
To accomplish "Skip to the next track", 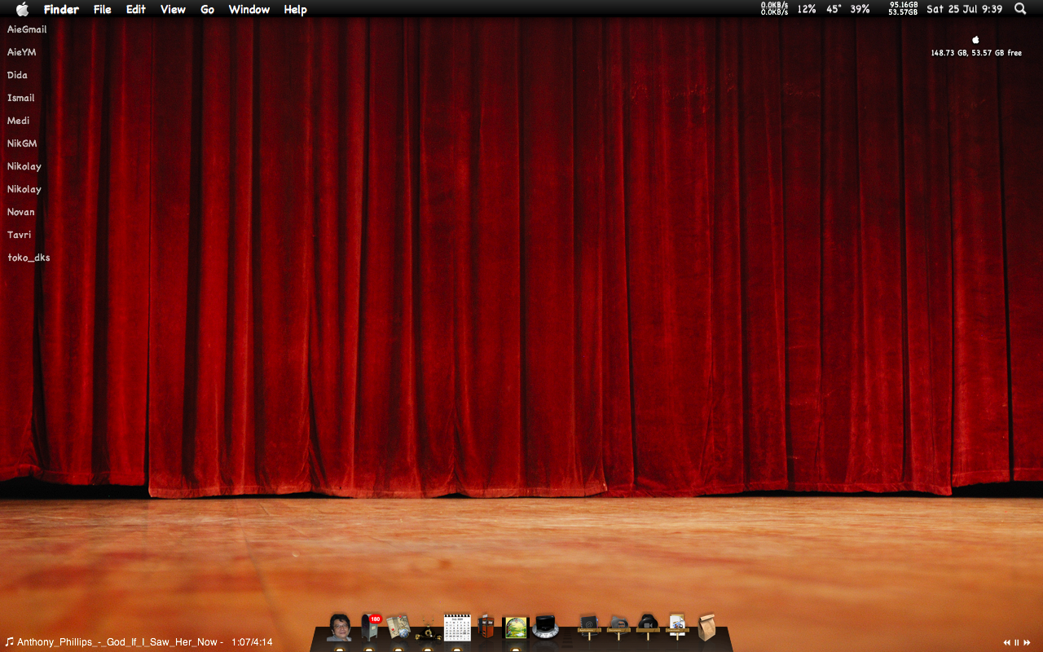I will tap(1027, 643).
